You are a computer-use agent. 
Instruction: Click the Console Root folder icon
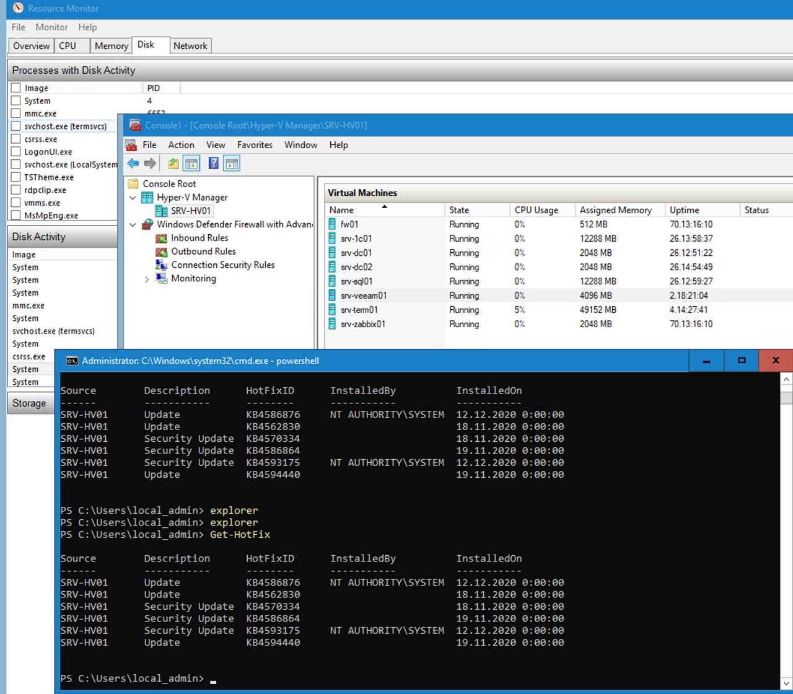coord(133,183)
